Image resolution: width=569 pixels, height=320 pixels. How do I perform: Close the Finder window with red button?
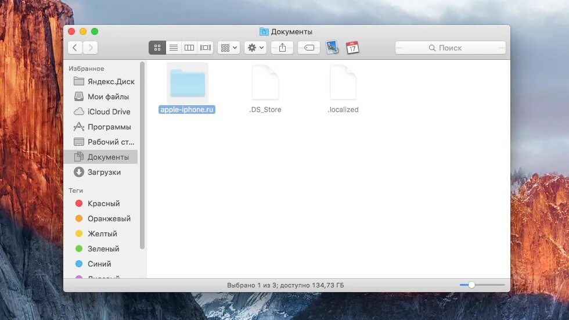(71, 31)
